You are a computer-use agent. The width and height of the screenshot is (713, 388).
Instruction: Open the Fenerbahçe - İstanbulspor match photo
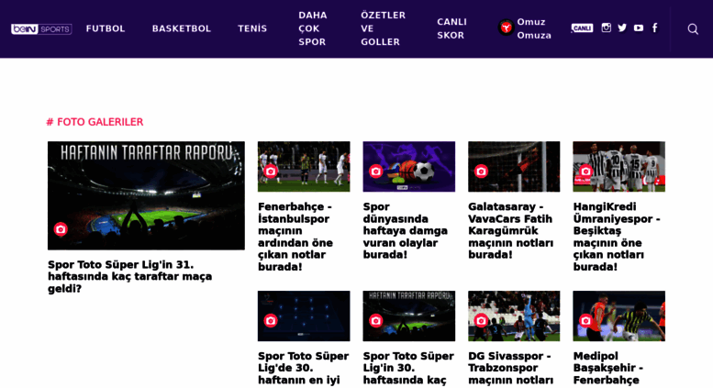[304, 166]
